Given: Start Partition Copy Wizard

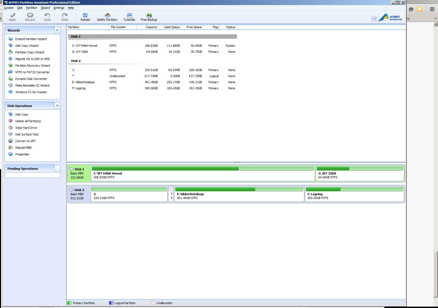Looking at the screenshot, I should click(30, 52).
